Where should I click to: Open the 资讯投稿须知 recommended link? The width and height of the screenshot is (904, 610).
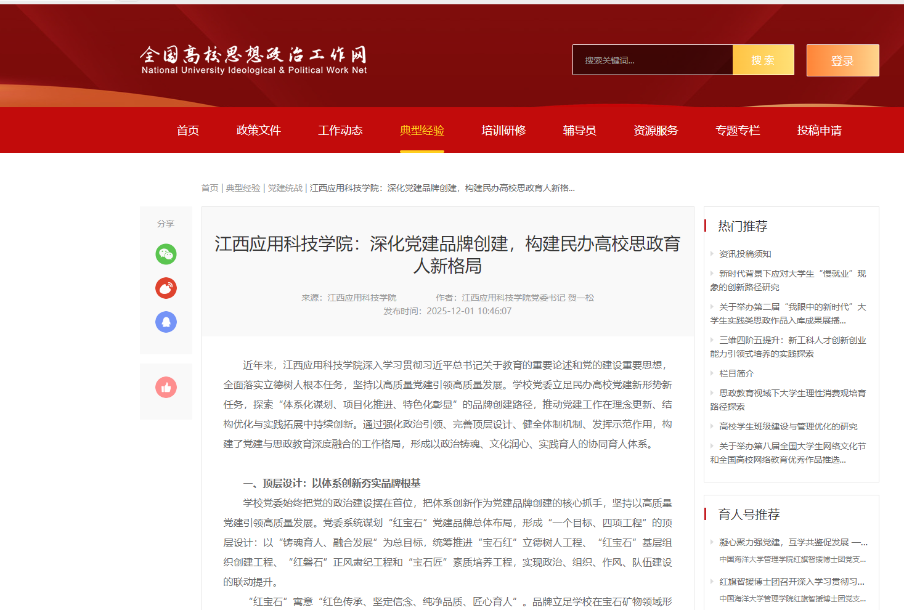tap(745, 254)
